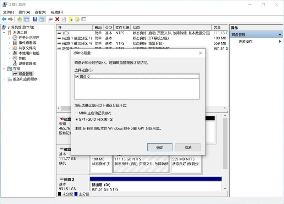Click the yellow page with green arrow icon
Image resolution: width=284 pixels, height=204 pixels.
(x=71, y=19)
